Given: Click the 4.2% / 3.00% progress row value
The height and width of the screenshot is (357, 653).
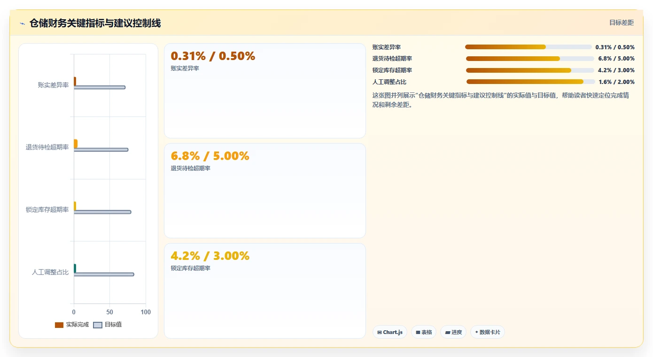Looking at the screenshot, I should click(616, 70).
